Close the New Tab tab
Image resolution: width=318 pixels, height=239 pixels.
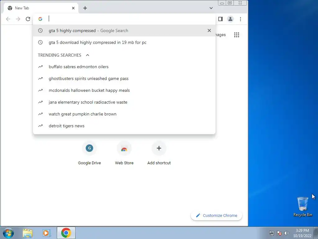(x=73, y=8)
